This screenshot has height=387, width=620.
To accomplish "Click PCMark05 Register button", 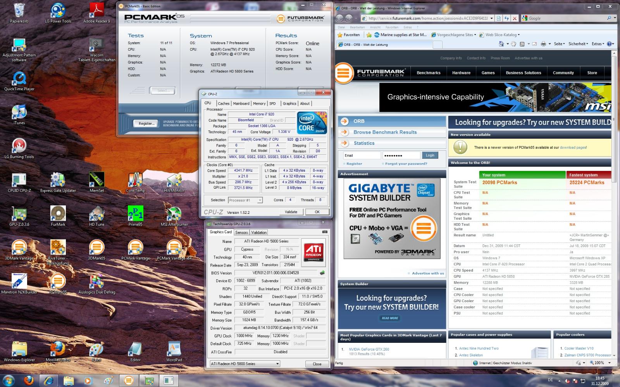I will pos(146,124).
